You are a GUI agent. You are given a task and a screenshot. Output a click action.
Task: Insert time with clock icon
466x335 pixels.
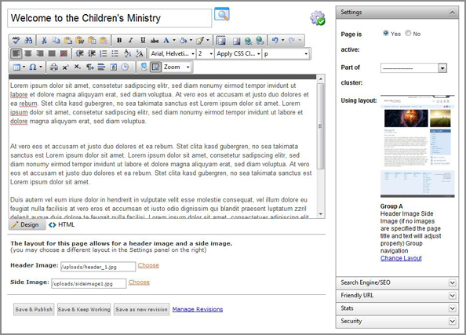125,67
